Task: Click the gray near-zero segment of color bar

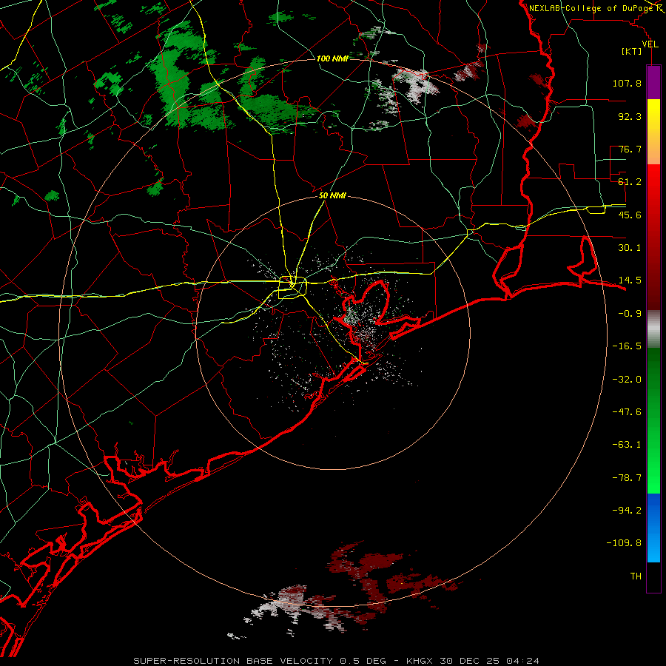Action: pyautogui.click(x=653, y=329)
